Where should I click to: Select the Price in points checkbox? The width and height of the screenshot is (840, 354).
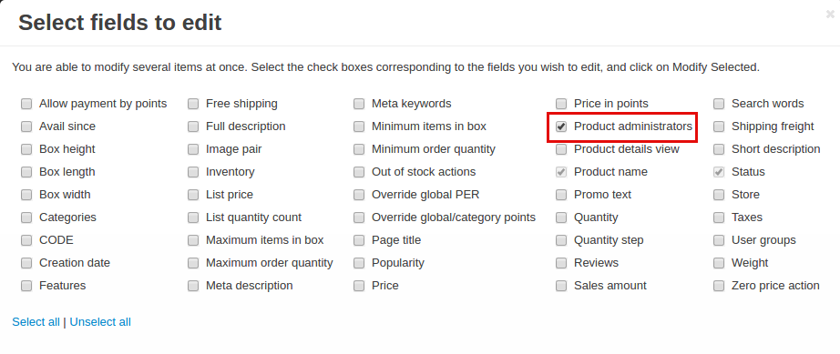tap(561, 104)
